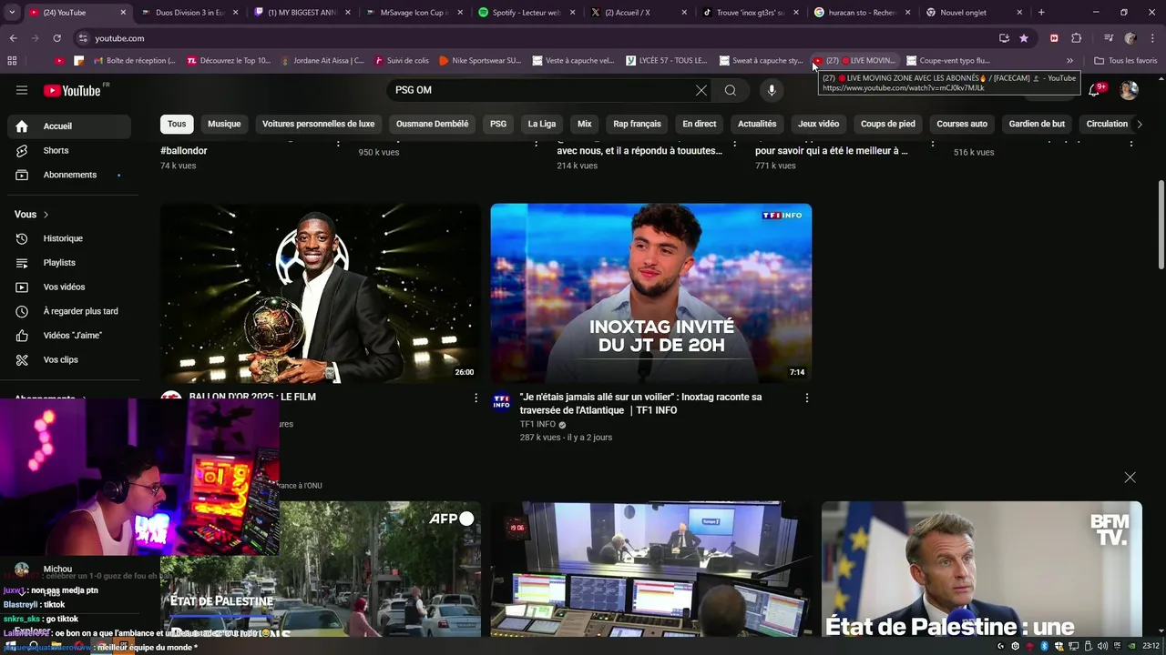Bookmark this page with the star icon
This screenshot has width=1166, height=655.
1024,38
